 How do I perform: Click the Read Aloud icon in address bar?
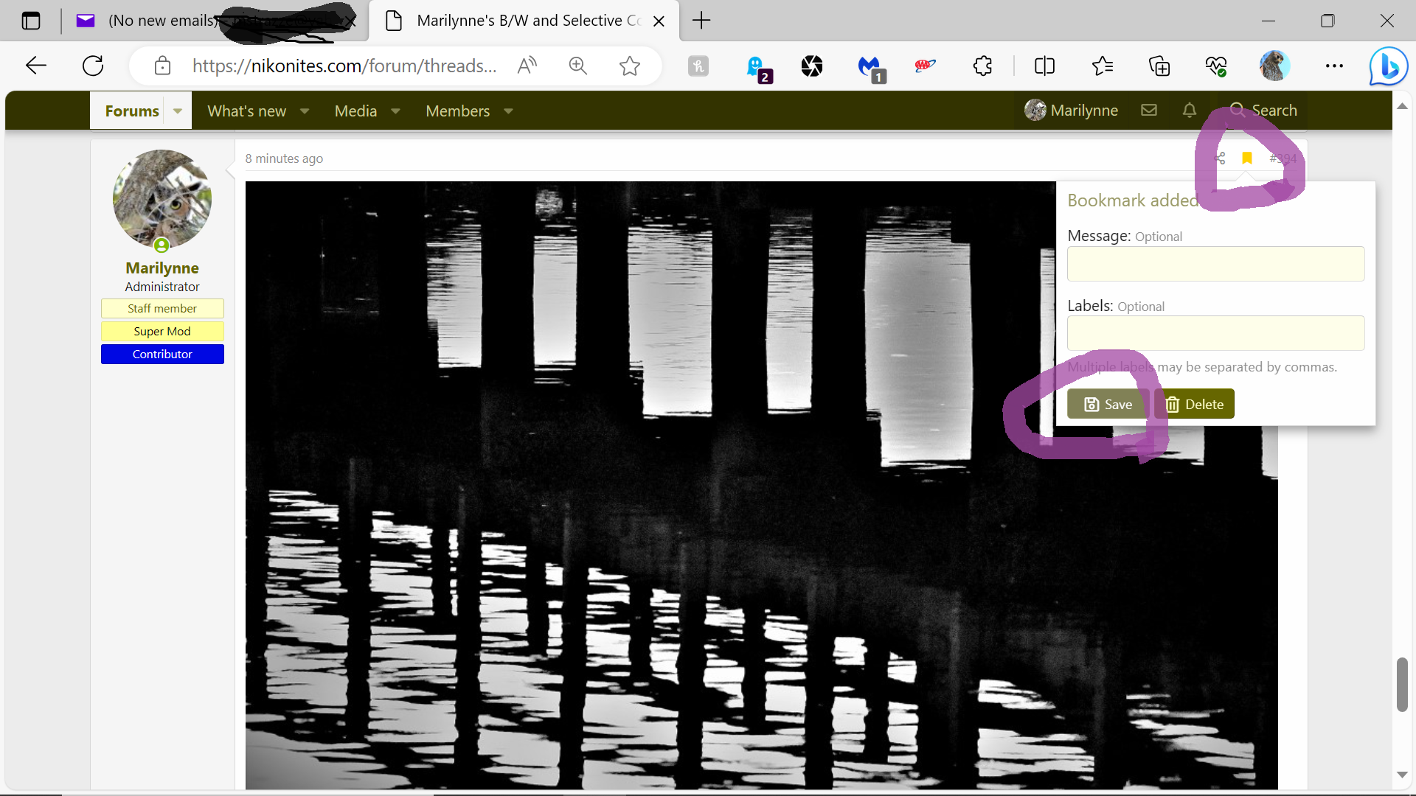click(527, 66)
